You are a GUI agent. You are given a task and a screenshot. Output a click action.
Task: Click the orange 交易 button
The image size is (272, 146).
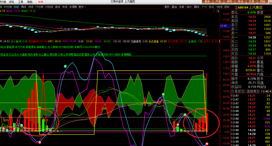[252, 2]
